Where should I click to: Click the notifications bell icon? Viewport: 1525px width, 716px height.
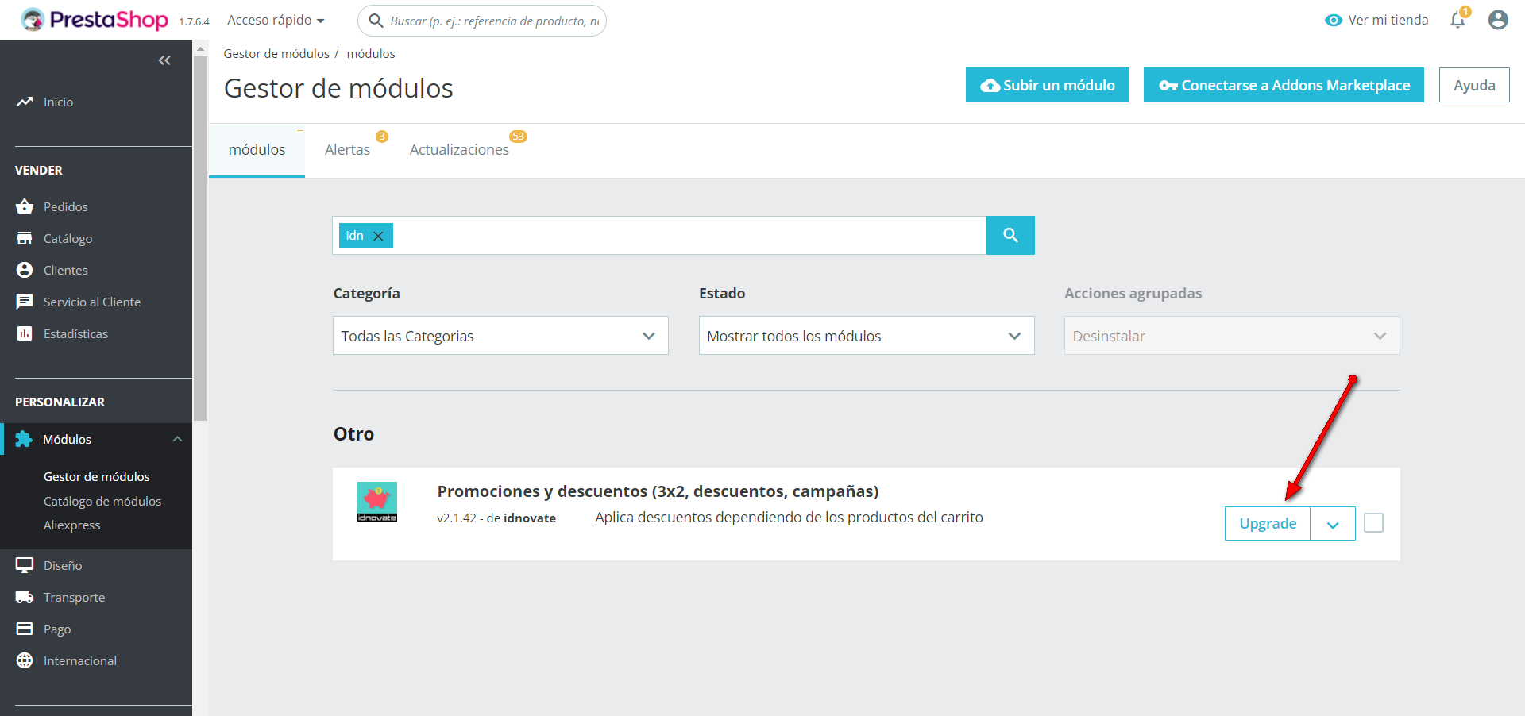tap(1457, 20)
